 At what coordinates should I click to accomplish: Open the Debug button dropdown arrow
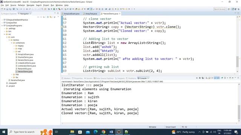coord(51,9)
